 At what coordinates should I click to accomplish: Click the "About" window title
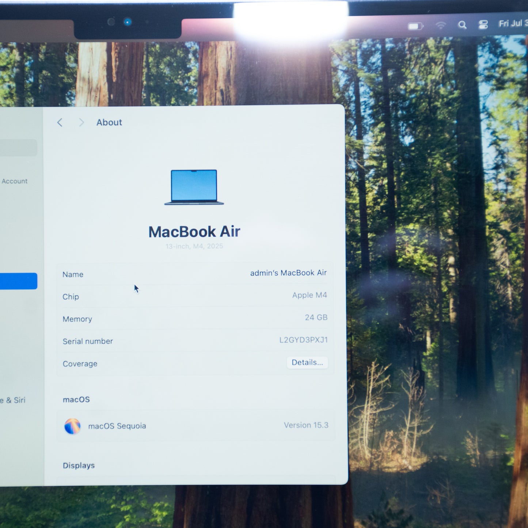coord(109,122)
